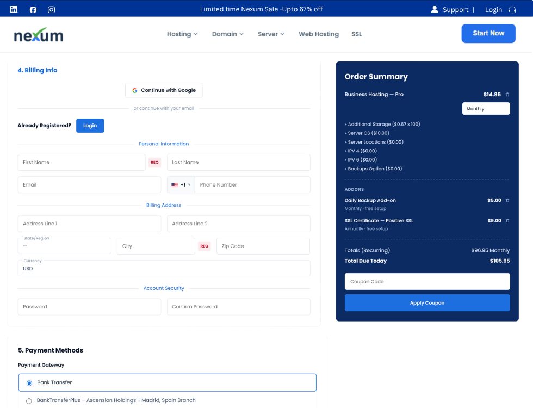Focus the Address Line 1 field
The width and height of the screenshot is (533, 408).
[89, 224]
